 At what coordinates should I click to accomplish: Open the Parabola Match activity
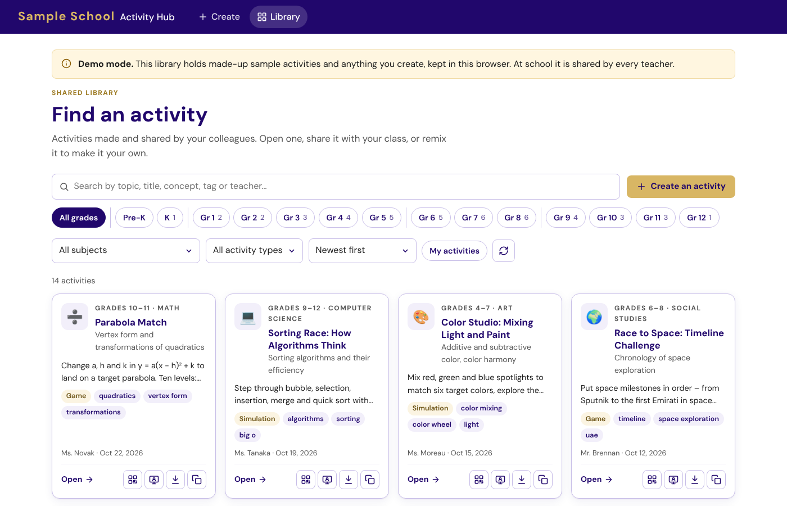tap(77, 480)
